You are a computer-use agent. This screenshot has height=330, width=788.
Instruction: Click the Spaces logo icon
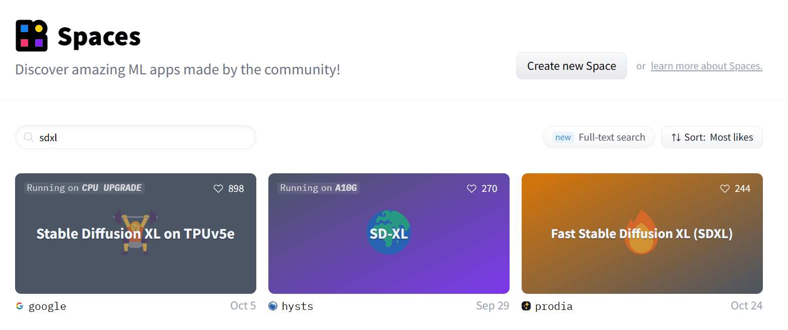click(32, 36)
